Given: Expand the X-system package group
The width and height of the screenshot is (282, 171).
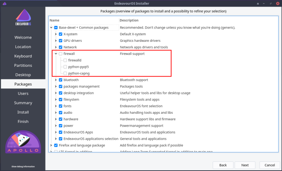Looking at the screenshot, I should point(56,34).
